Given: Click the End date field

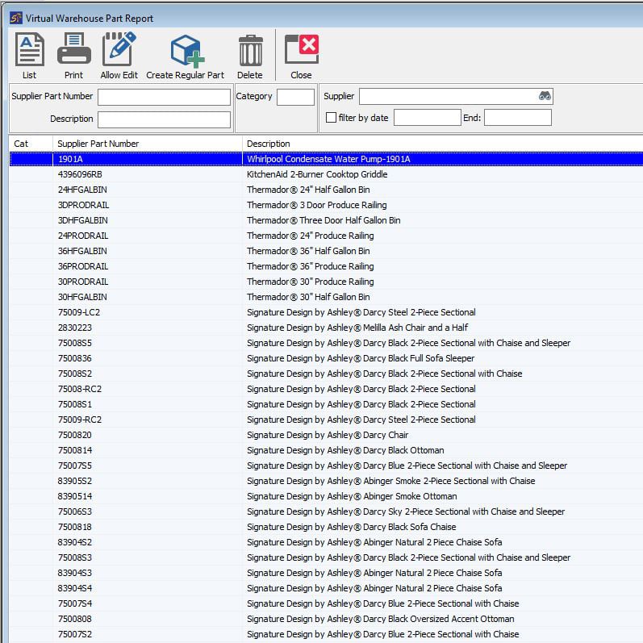Looking at the screenshot, I should tap(517, 118).
